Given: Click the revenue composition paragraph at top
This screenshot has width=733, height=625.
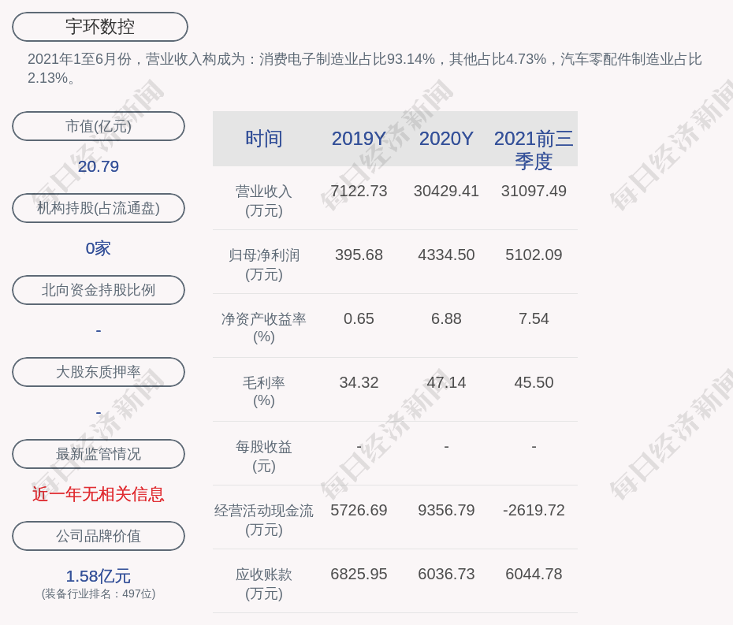Looking at the screenshot, I should pos(365,69).
